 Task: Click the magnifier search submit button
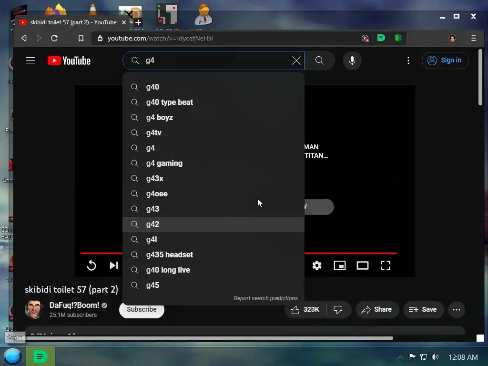(x=320, y=61)
